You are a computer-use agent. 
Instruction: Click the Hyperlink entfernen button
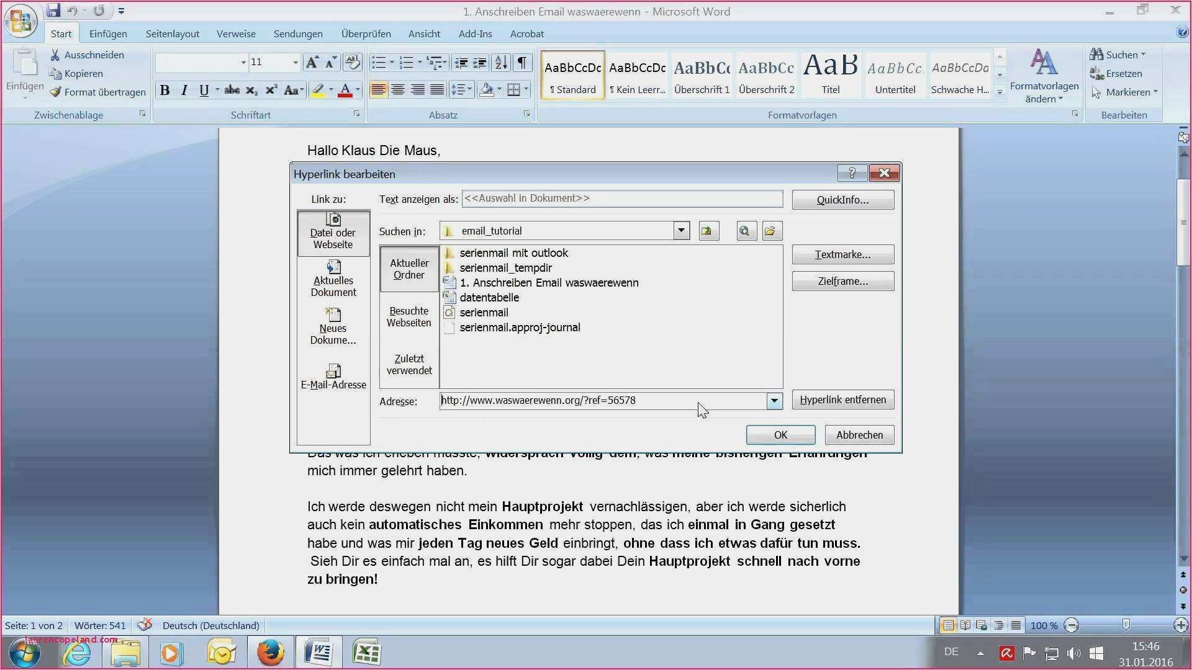(x=842, y=400)
